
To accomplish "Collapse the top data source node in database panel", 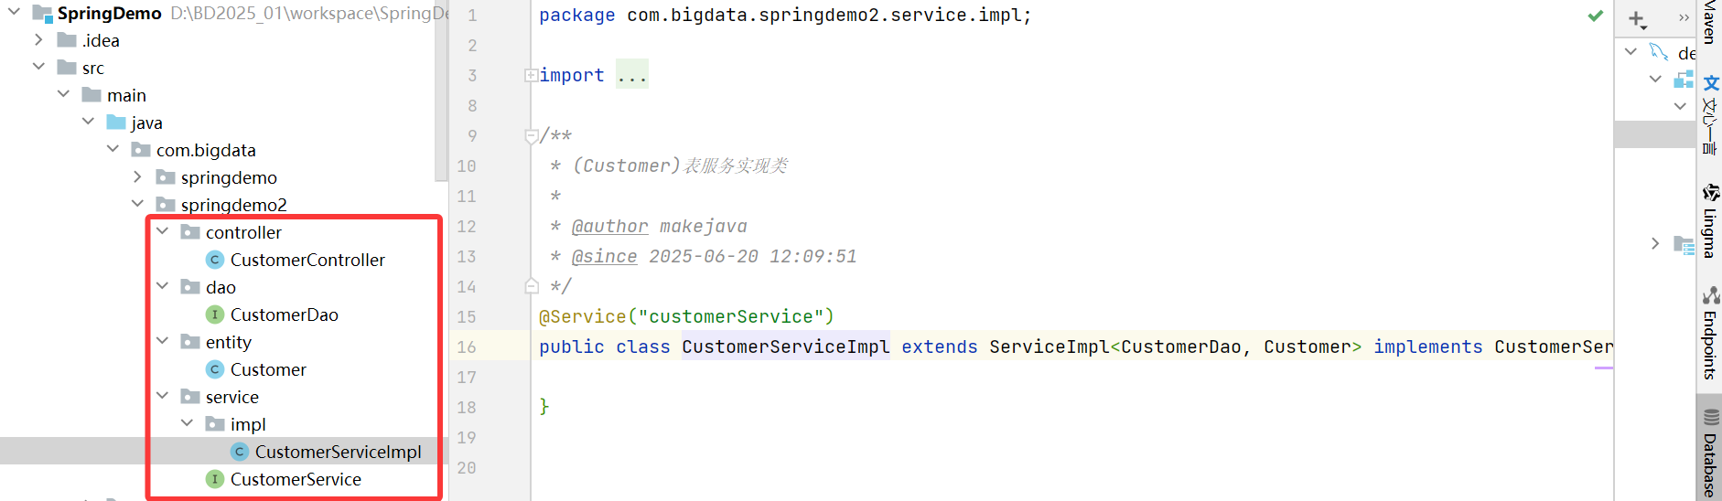I will click(x=1631, y=51).
